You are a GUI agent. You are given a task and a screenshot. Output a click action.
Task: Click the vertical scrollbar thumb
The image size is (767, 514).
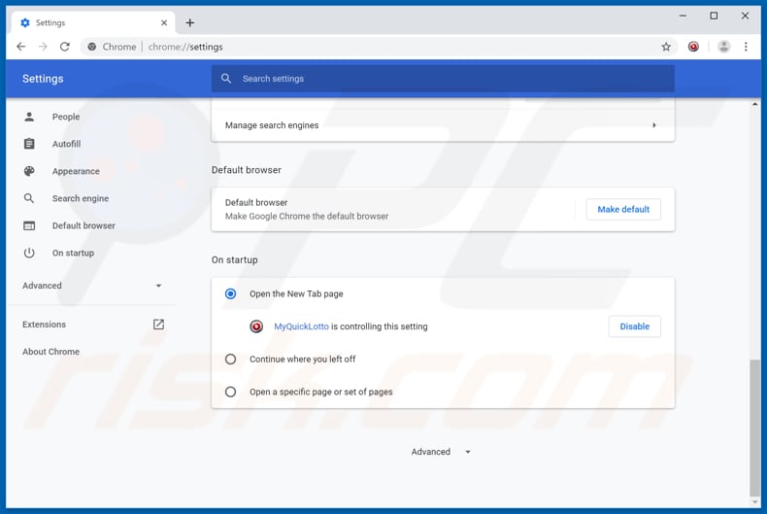pyautogui.click(x=755, y=428)
